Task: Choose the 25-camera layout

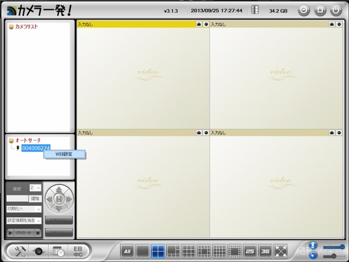Action: (250, 252)
